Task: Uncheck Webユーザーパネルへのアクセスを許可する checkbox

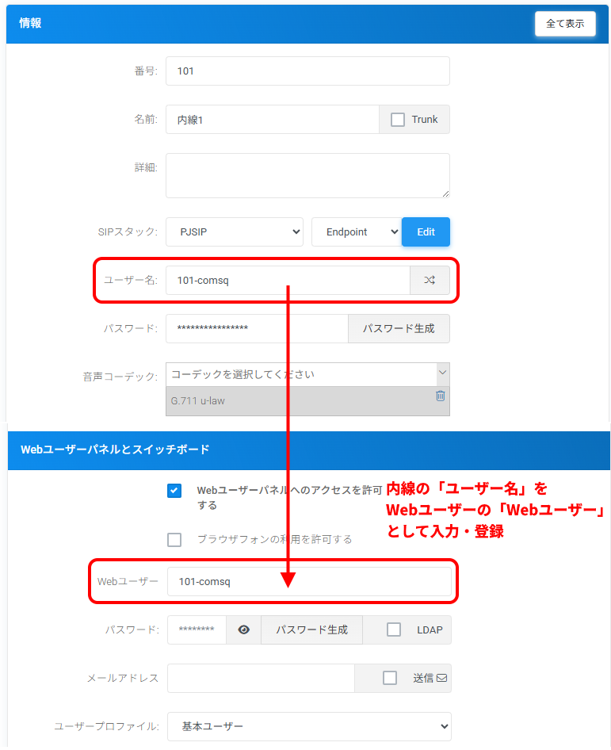Action: coord(174,491)
